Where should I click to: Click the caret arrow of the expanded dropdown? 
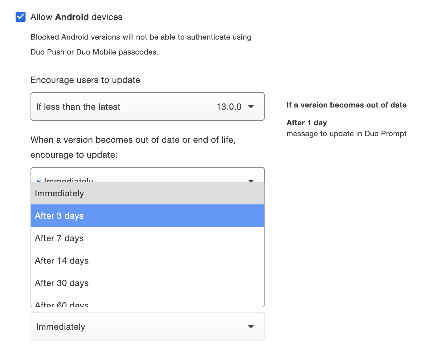click(x=251, y=180)
